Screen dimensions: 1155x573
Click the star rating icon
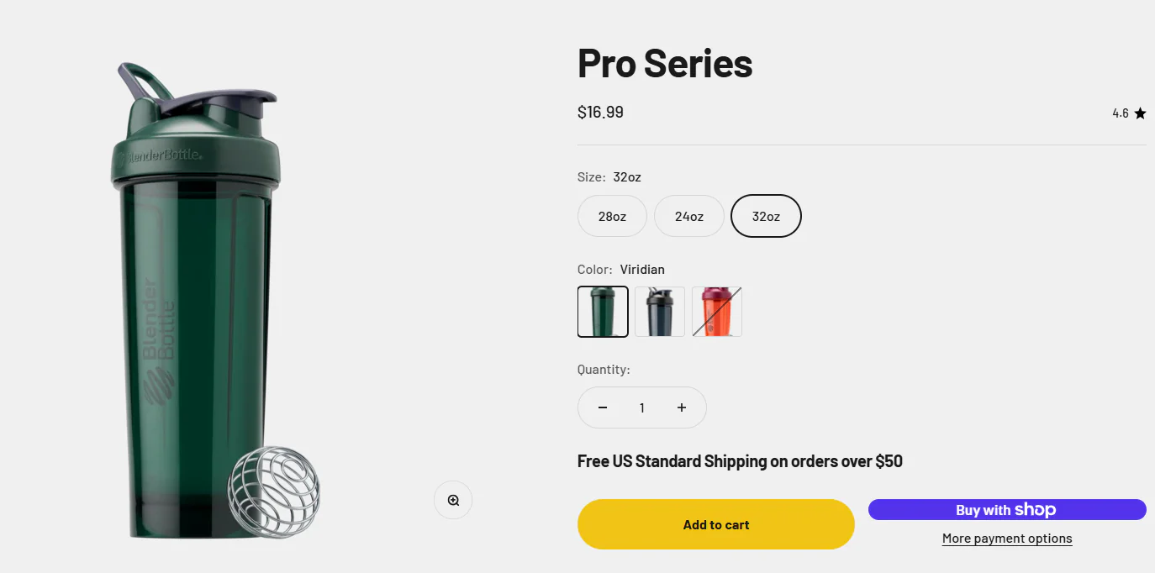point(1140,113)
